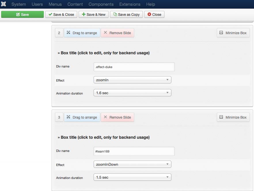
Task: Open the Components menu
Action: coord(101,4)
